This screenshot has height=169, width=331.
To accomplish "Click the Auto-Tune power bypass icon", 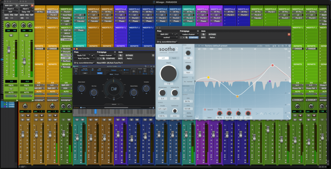I will pos(154,66).
